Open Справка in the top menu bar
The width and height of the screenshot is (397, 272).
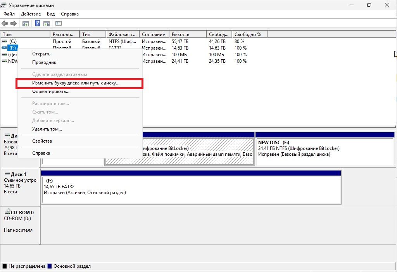click(70, 14)
